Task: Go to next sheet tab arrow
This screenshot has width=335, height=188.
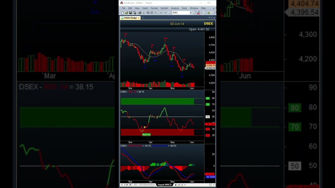Action: click(127, 185)
